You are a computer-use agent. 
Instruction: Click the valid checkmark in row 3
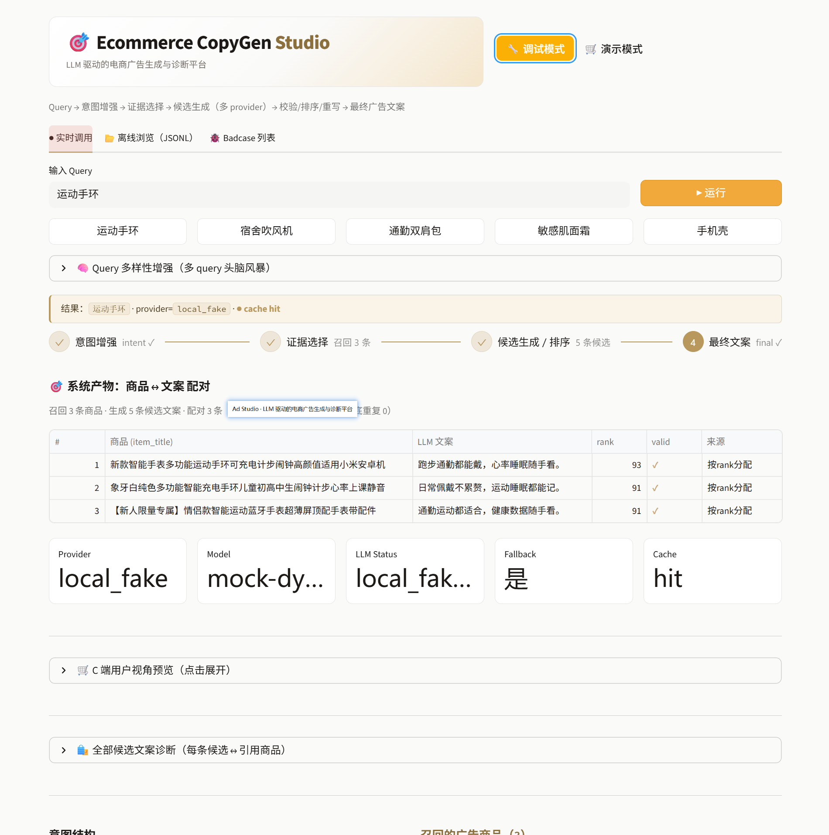(x=655, y=511)
